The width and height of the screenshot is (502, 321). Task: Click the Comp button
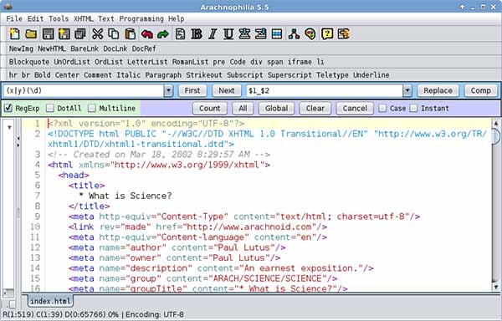pos(481,91)
